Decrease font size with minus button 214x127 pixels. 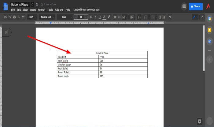coord(76,17)
